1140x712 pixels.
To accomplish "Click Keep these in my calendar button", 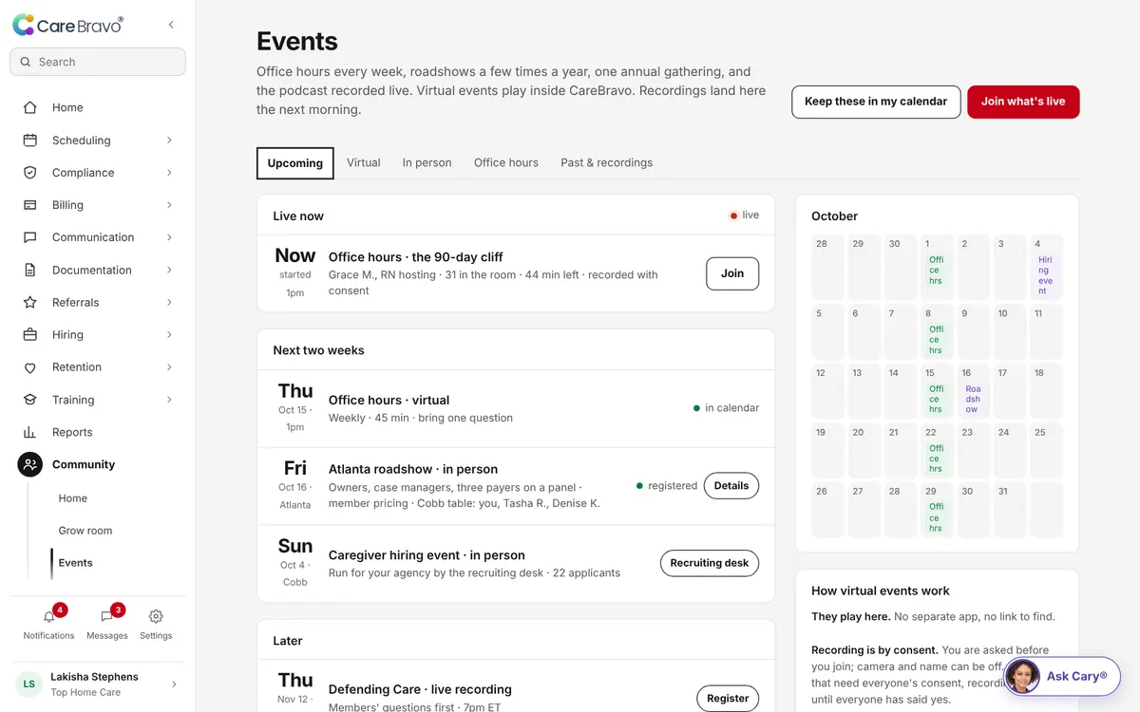I will pos(876,102).
